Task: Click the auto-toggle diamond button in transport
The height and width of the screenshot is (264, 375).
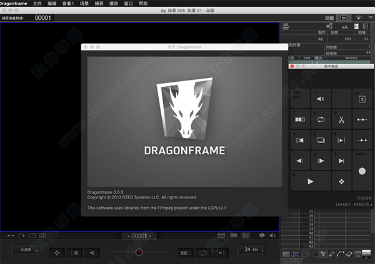Action: pyautogui.click(x=57, y=253)
